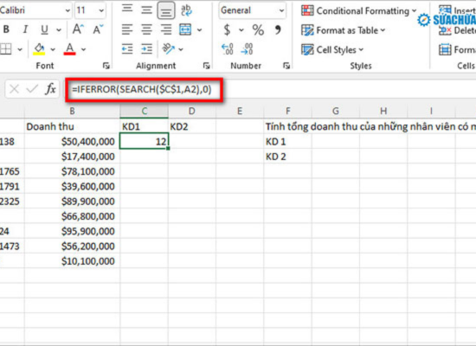Cancel formula entry with X icon

14,89
